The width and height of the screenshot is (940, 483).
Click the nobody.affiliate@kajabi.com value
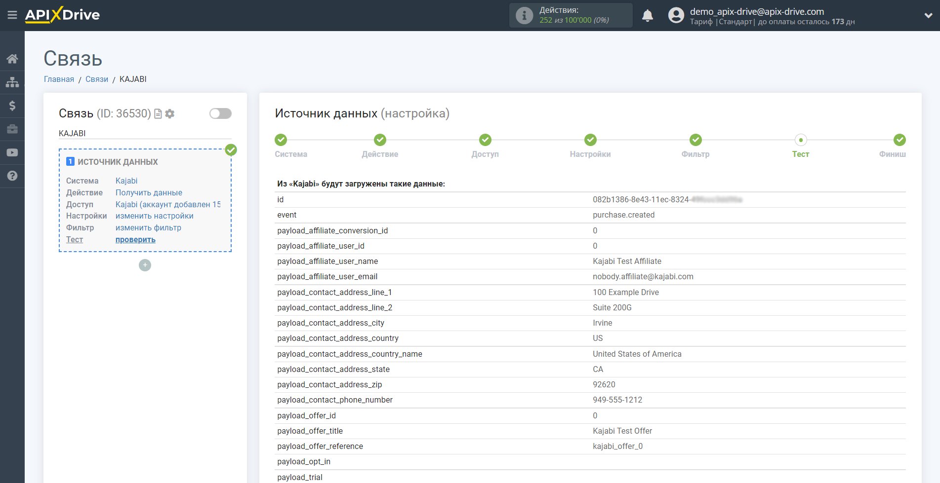point(643,277)
